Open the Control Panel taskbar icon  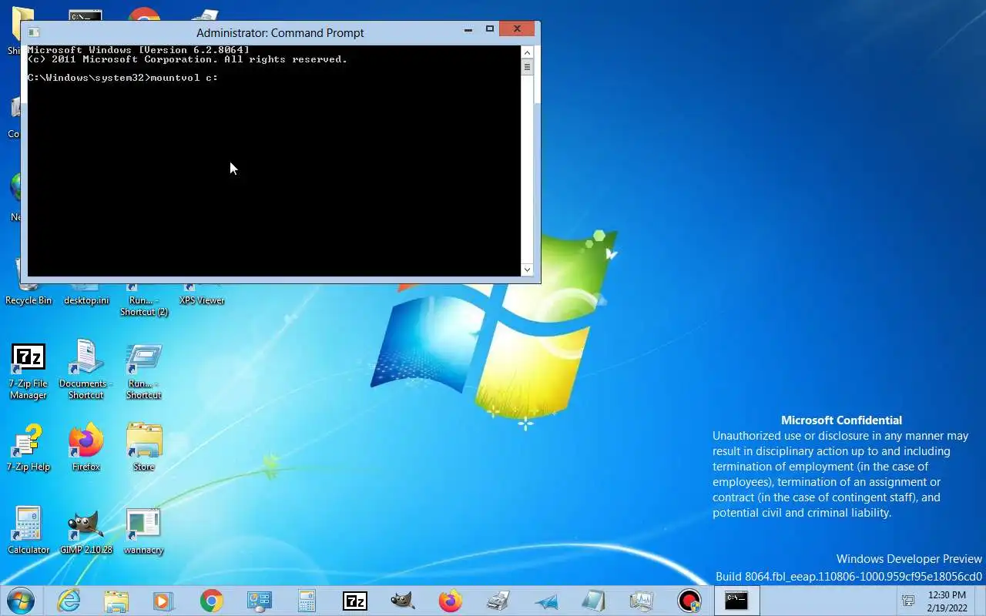pyautogui.click(x=259, y=601)
